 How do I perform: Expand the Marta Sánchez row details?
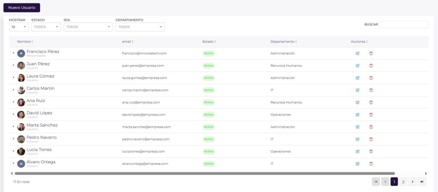coord(13,127)
